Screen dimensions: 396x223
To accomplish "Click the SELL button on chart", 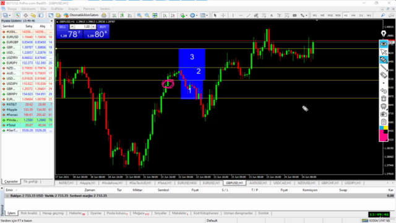I will pyautogui.click(x=62, y=27).
